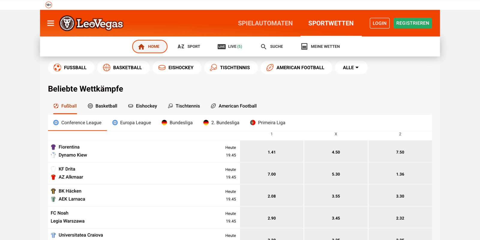Click the AMERICAN FOOTBALL sport pill
This screenshot has width=480, height=240.
296,67
